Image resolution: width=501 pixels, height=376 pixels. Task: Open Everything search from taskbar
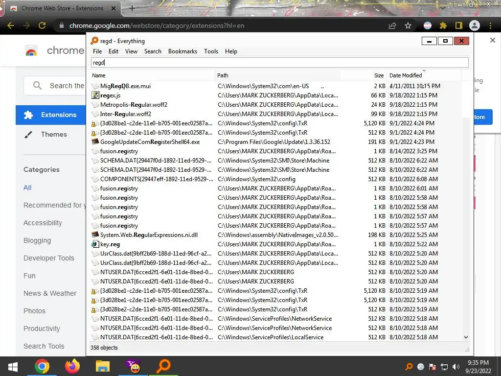pos(163,366)
